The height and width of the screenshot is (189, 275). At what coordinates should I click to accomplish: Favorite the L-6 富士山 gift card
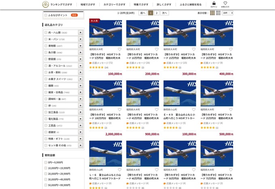tap(119, 170)
